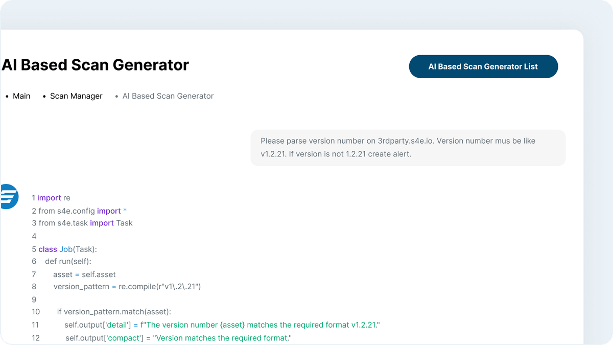Click the "if version_pattern.match(asset):" line
The width and height of the screenshot is (613, 345).
tap(114, 312)
